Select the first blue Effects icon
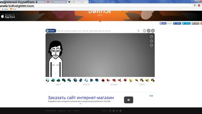 point(75,80)
